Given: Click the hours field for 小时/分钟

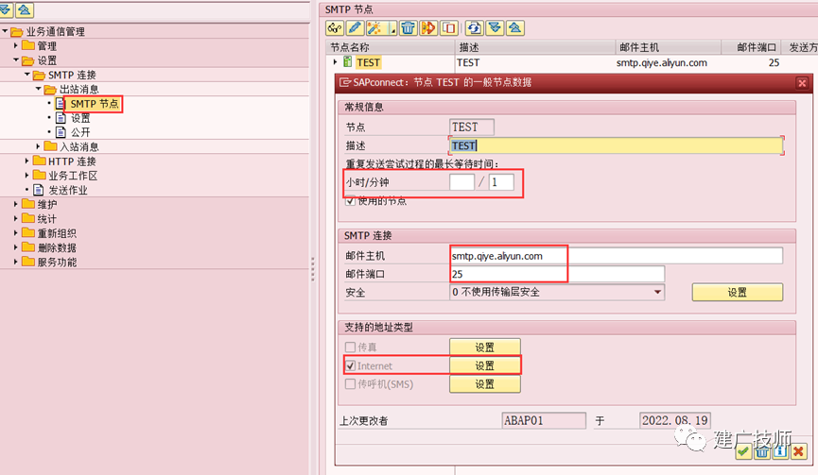Looking at the screenshot, I should tap(461, 182).
